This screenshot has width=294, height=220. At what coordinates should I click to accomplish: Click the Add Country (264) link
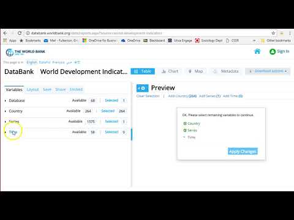tap(183, 96)
